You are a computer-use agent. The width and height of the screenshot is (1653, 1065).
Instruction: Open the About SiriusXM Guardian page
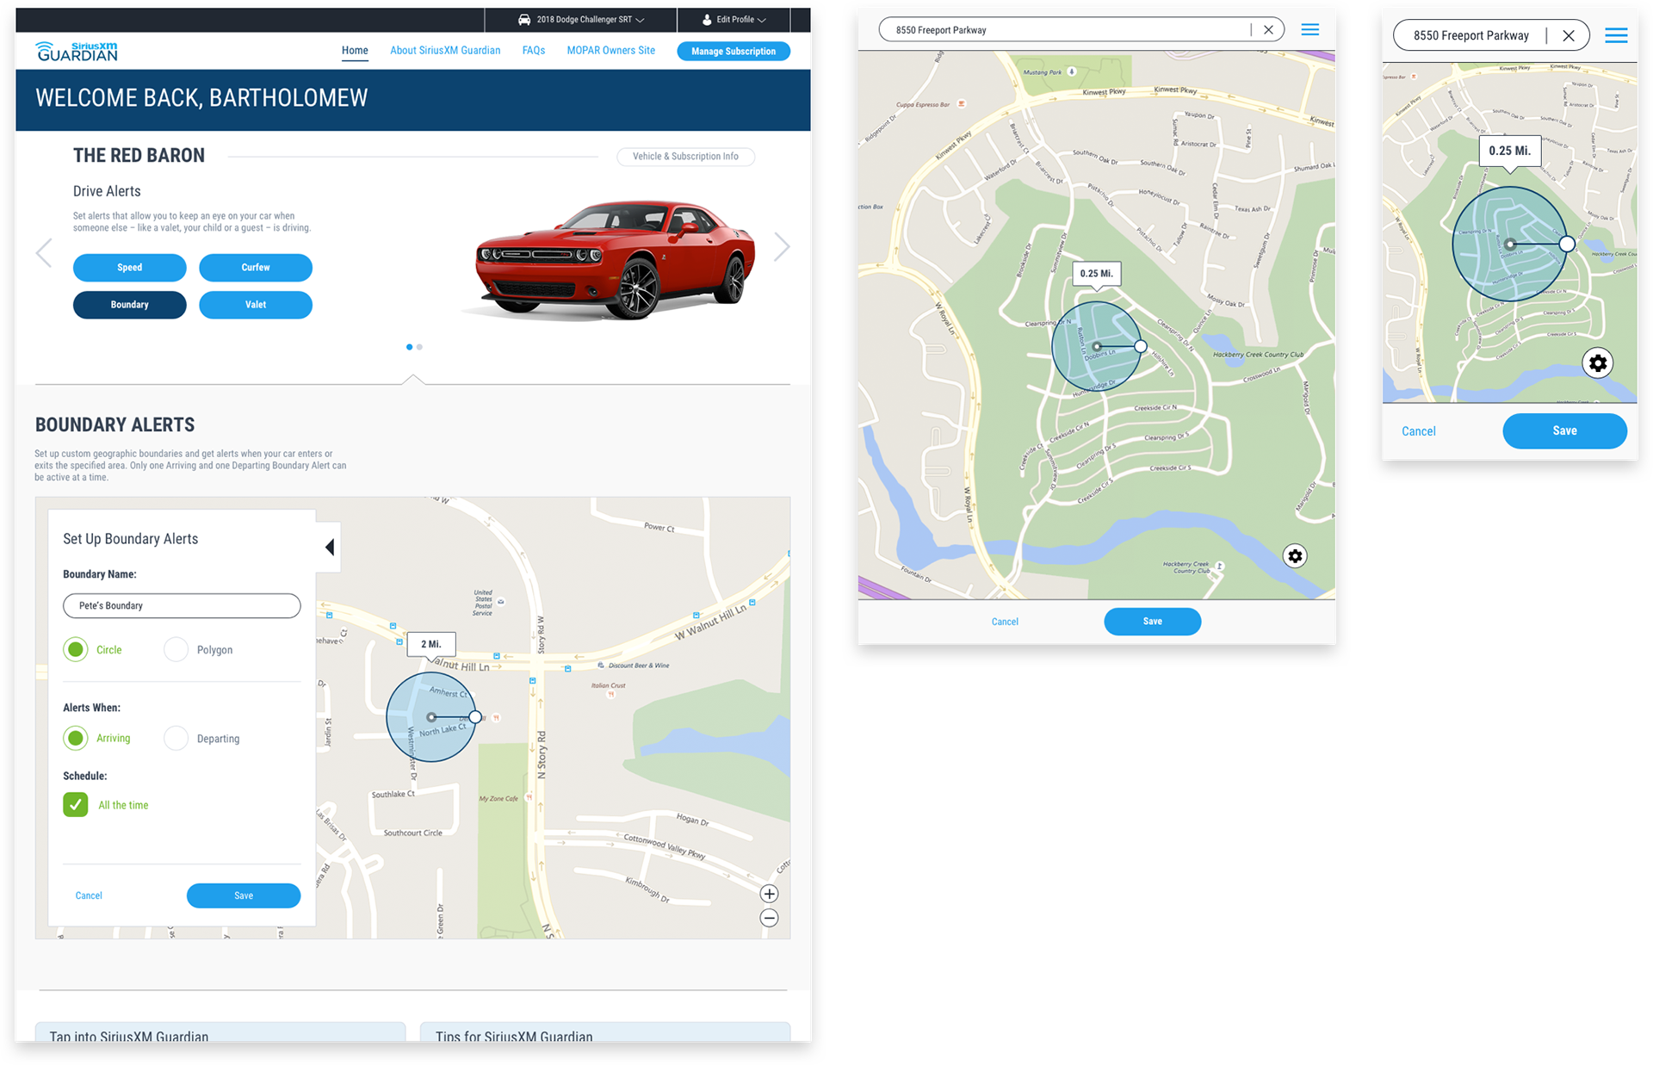pyautogui.click(x=444, y=51)
